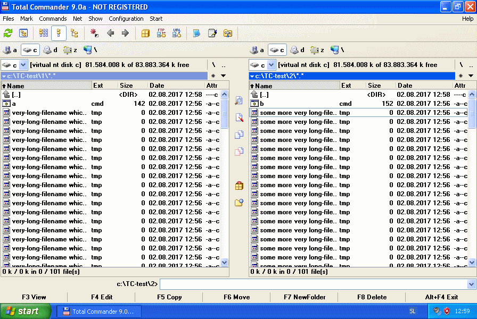The height and width of the screenshot is (319, 477).
Task: Open the right panel drive dropdown
Action: [x=272, y=65]
